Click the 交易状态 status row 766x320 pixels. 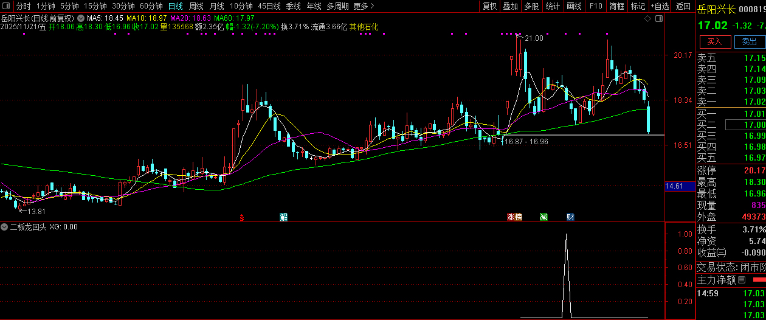coord(731,267)
